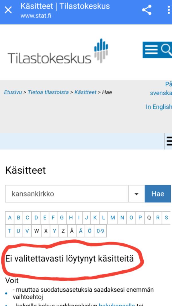Image resolution: width=172 pixels, height=306 pixels.
Task: Go to Etusivu breadcrumb link
Action: click(x=13, y=92)
